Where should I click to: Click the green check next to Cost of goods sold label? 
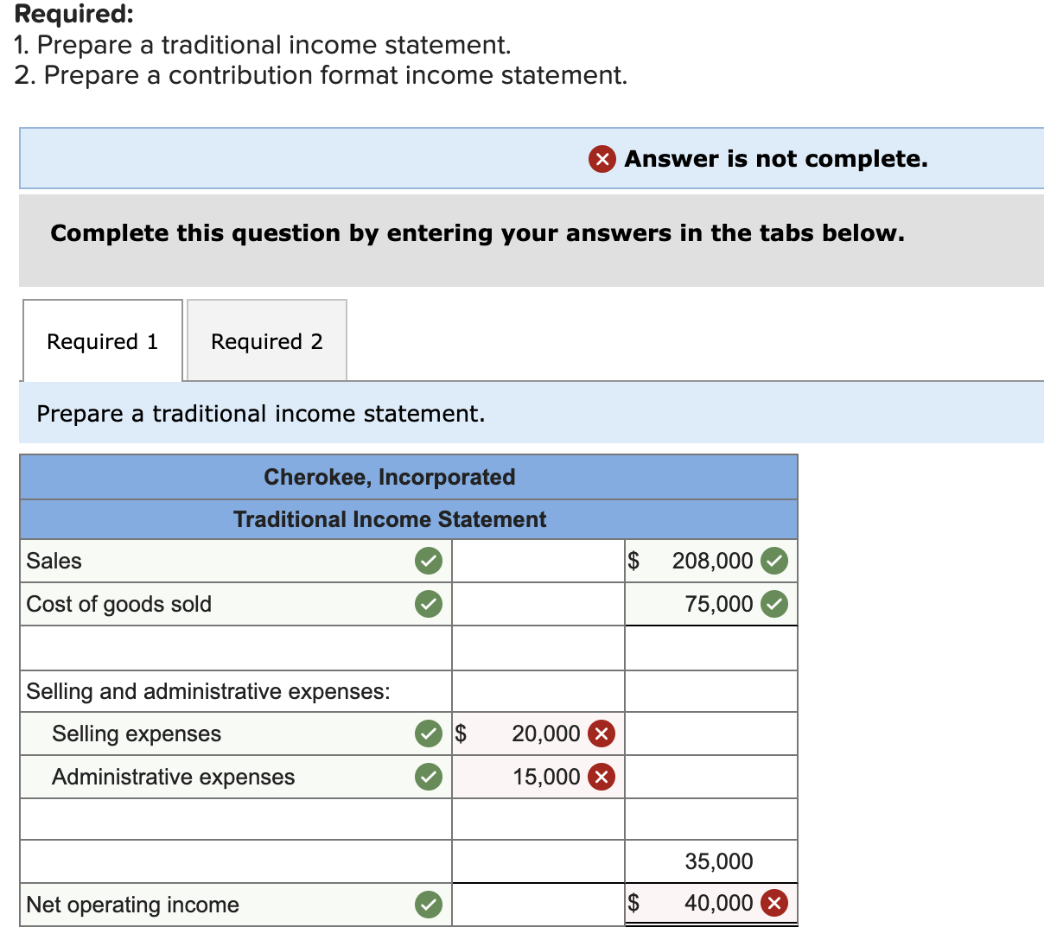pos(429,604)
